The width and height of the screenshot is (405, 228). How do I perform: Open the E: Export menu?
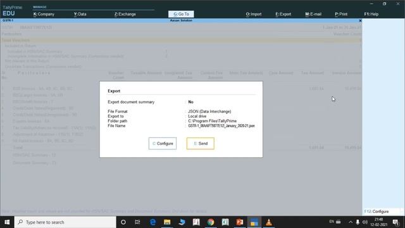tap(283, 14)
